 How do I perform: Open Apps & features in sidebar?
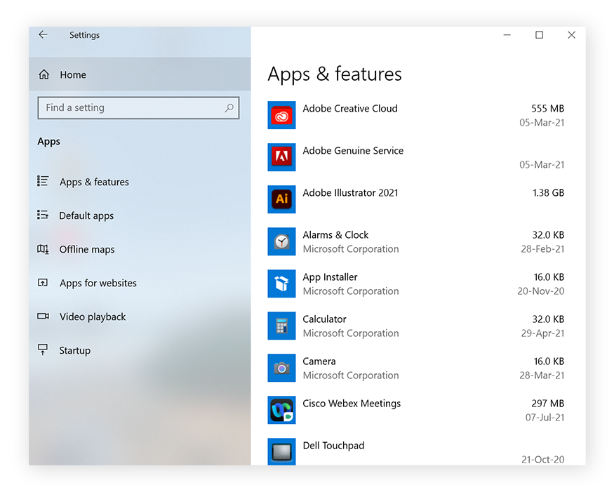94,182
